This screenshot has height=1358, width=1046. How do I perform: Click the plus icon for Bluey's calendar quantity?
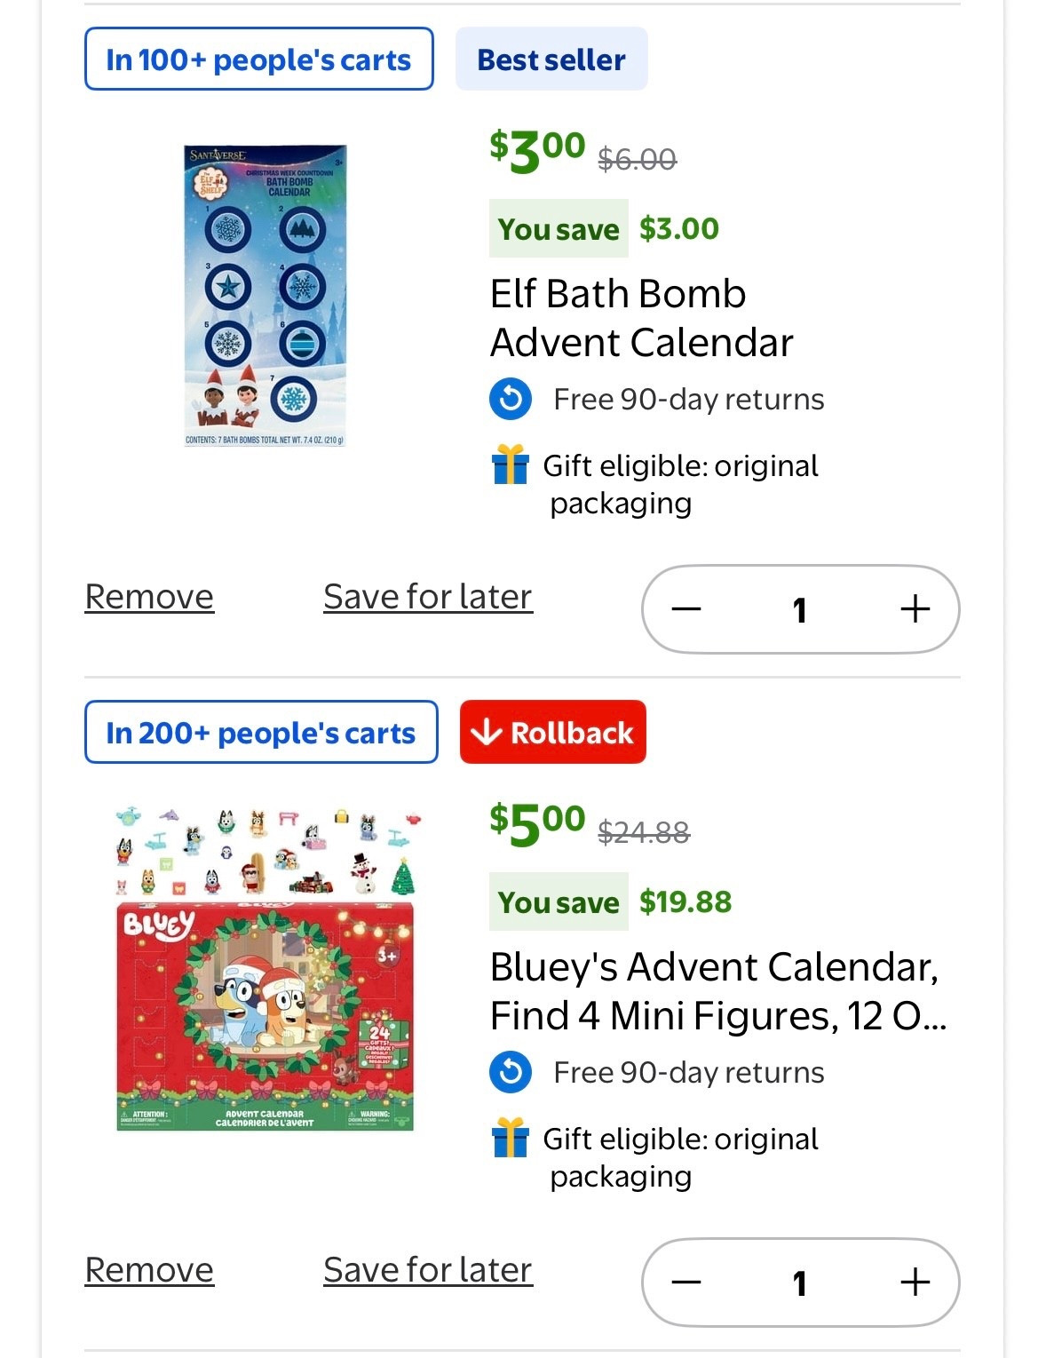pyautogui.click(x=915, y=1282)
